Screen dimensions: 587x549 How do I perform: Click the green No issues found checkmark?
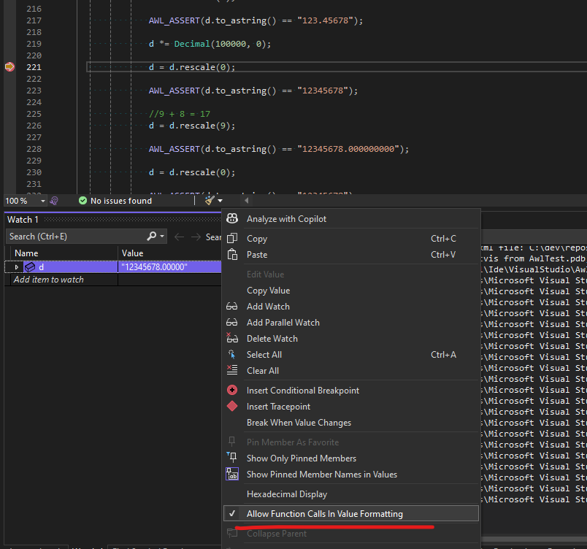pyautogui.click(x=83, y=201)
